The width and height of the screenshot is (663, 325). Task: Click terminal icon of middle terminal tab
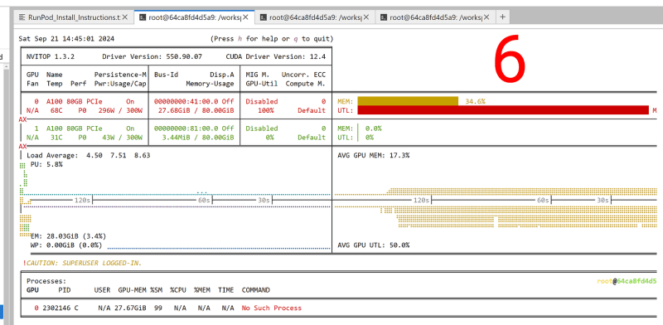point(264,17)
